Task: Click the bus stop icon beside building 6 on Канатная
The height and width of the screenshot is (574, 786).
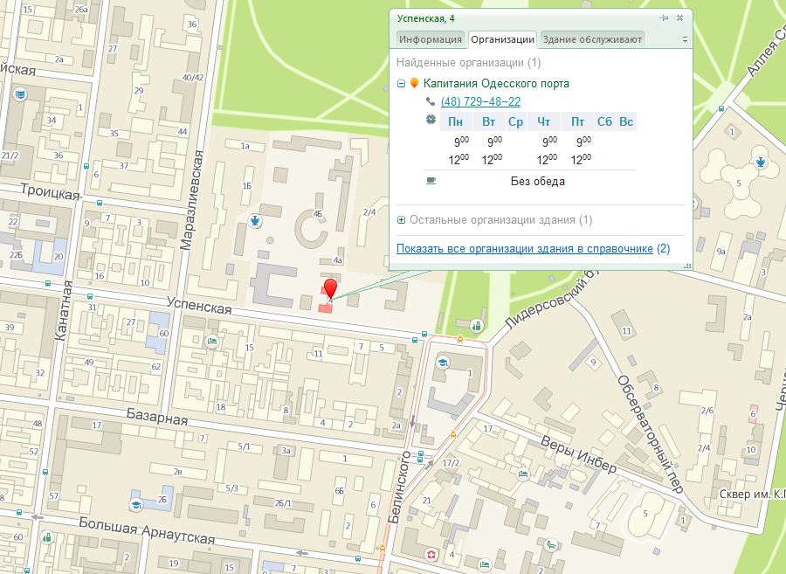Action: [86, 166]
